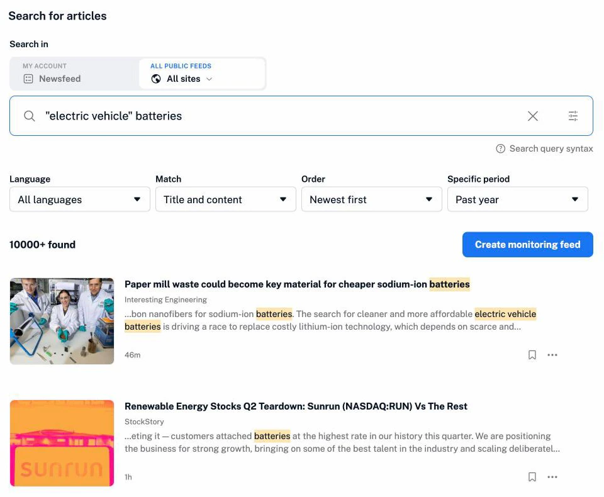
Task: Switch to My Account Newsfeed tab
Action: pyautogui.click(x=75, y=74)
